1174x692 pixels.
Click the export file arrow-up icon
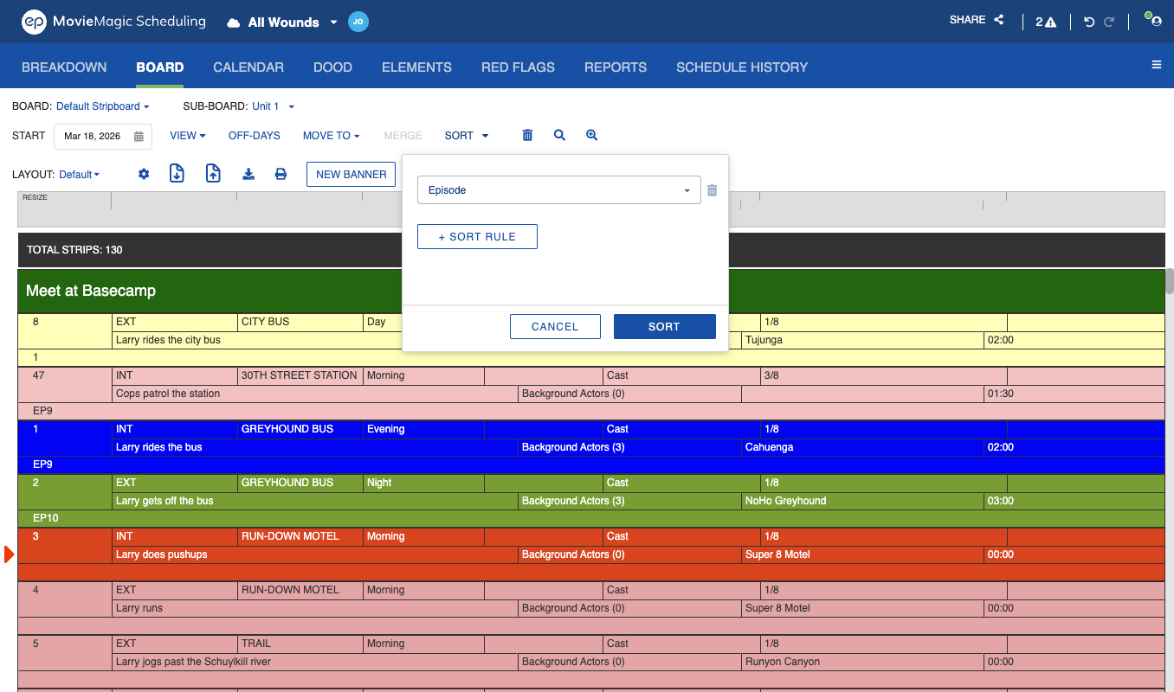click(x=213, y=173)
